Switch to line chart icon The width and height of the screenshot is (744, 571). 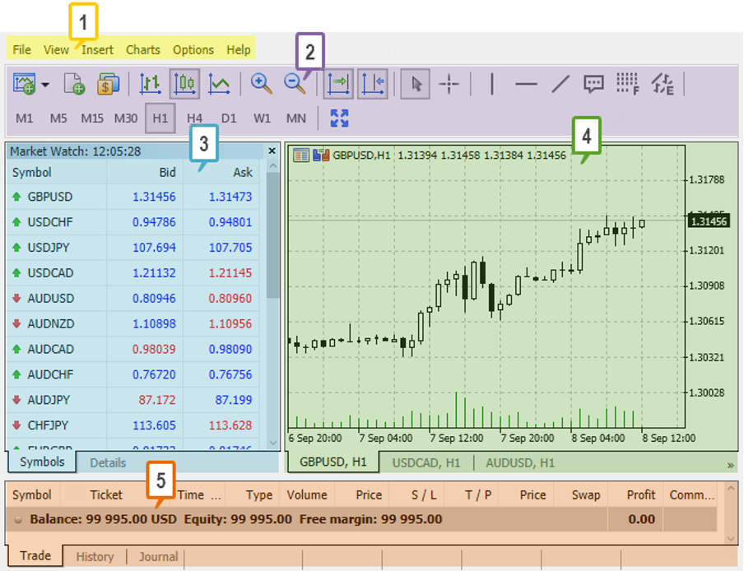(219, 84)
